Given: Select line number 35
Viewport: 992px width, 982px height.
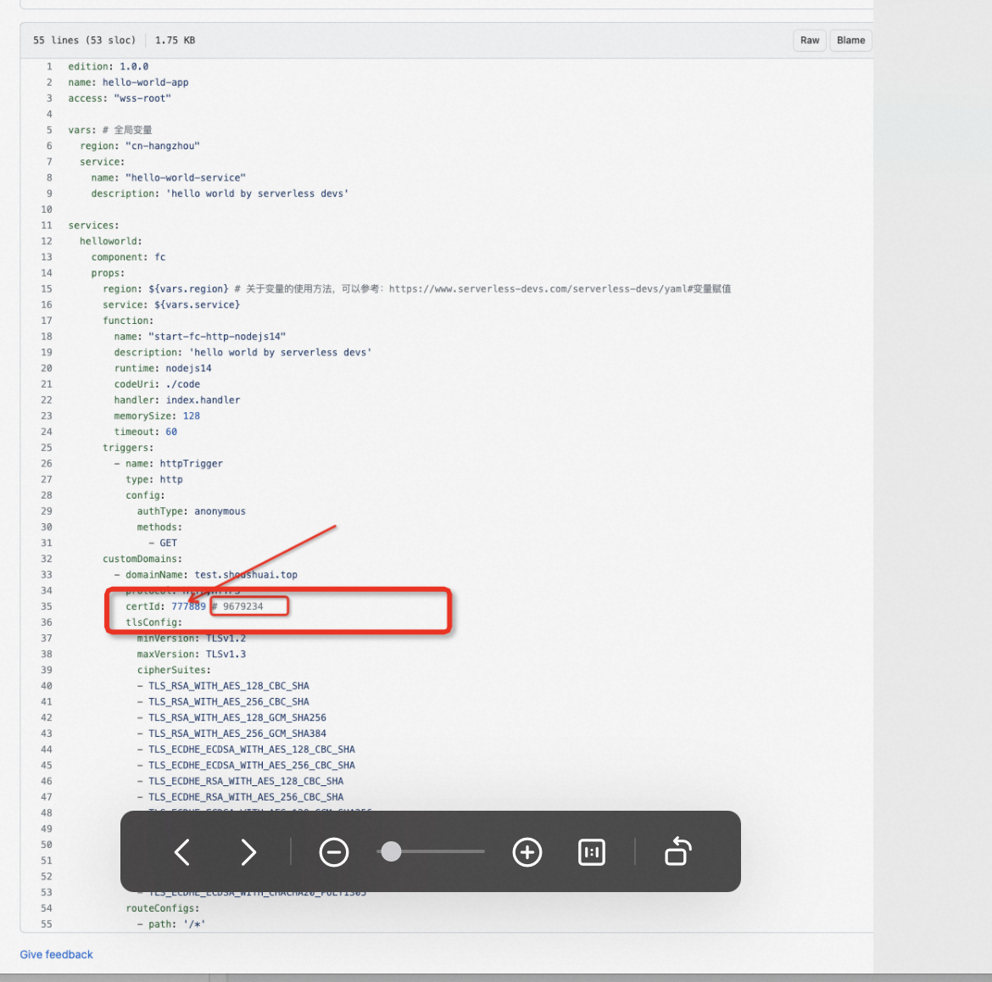Looking at the screenshot, I should [x=47, y=606].
